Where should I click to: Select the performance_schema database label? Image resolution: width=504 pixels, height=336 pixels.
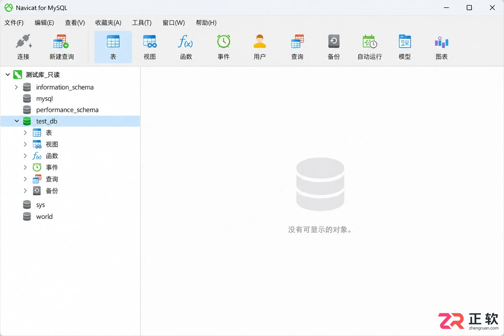point(67,110)
